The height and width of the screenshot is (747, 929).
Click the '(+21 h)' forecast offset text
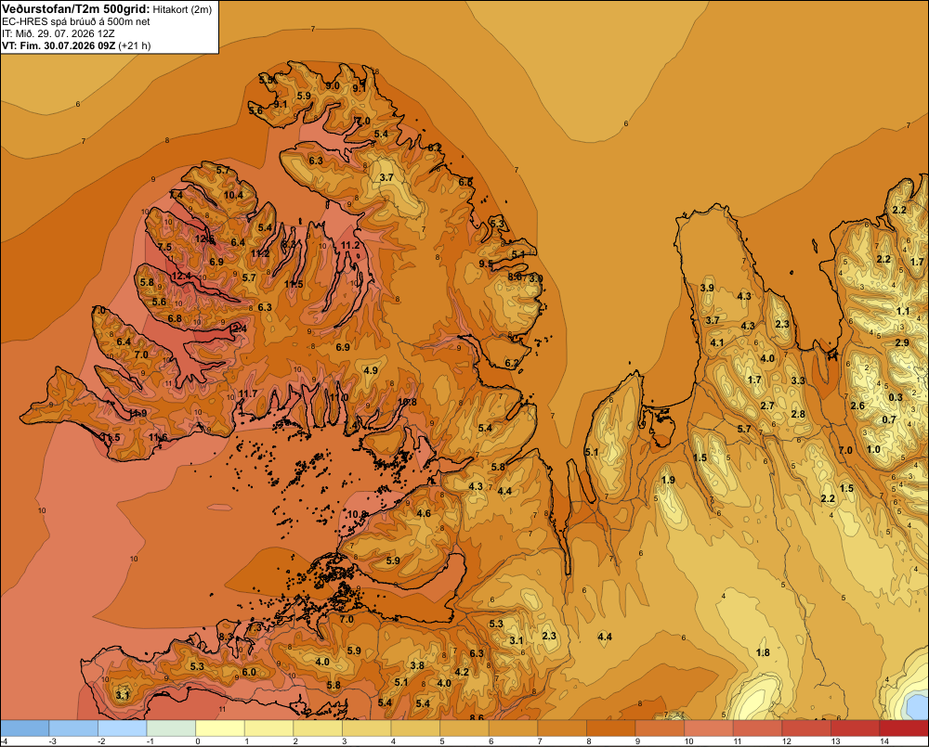[135, 45]
